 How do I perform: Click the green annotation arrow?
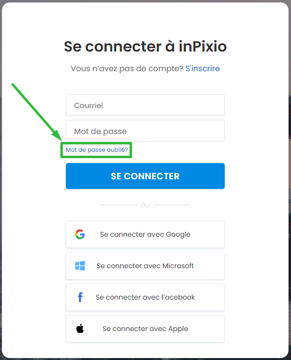[x=37, y=112]
